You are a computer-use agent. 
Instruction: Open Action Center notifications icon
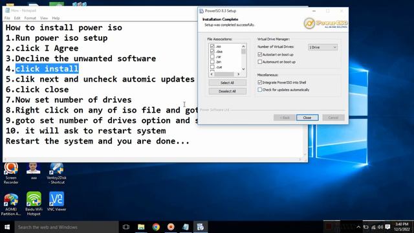point(387,227)
